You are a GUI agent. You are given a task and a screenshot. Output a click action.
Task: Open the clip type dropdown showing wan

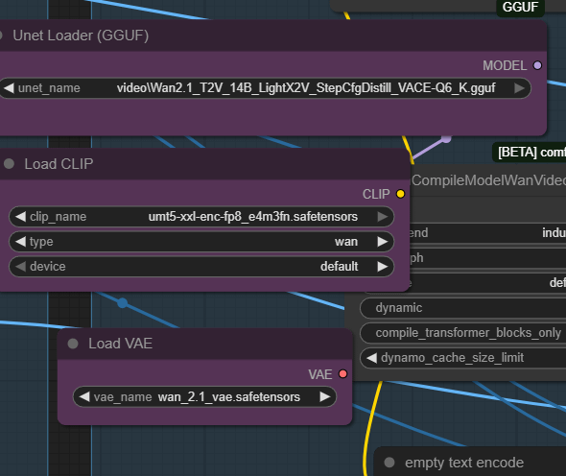[201, 242]
